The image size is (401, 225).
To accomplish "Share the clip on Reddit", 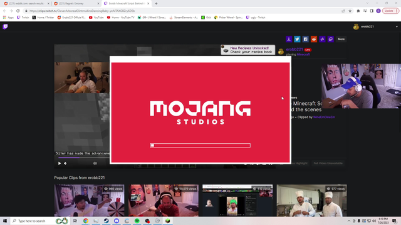I will (x=314, y=39).
